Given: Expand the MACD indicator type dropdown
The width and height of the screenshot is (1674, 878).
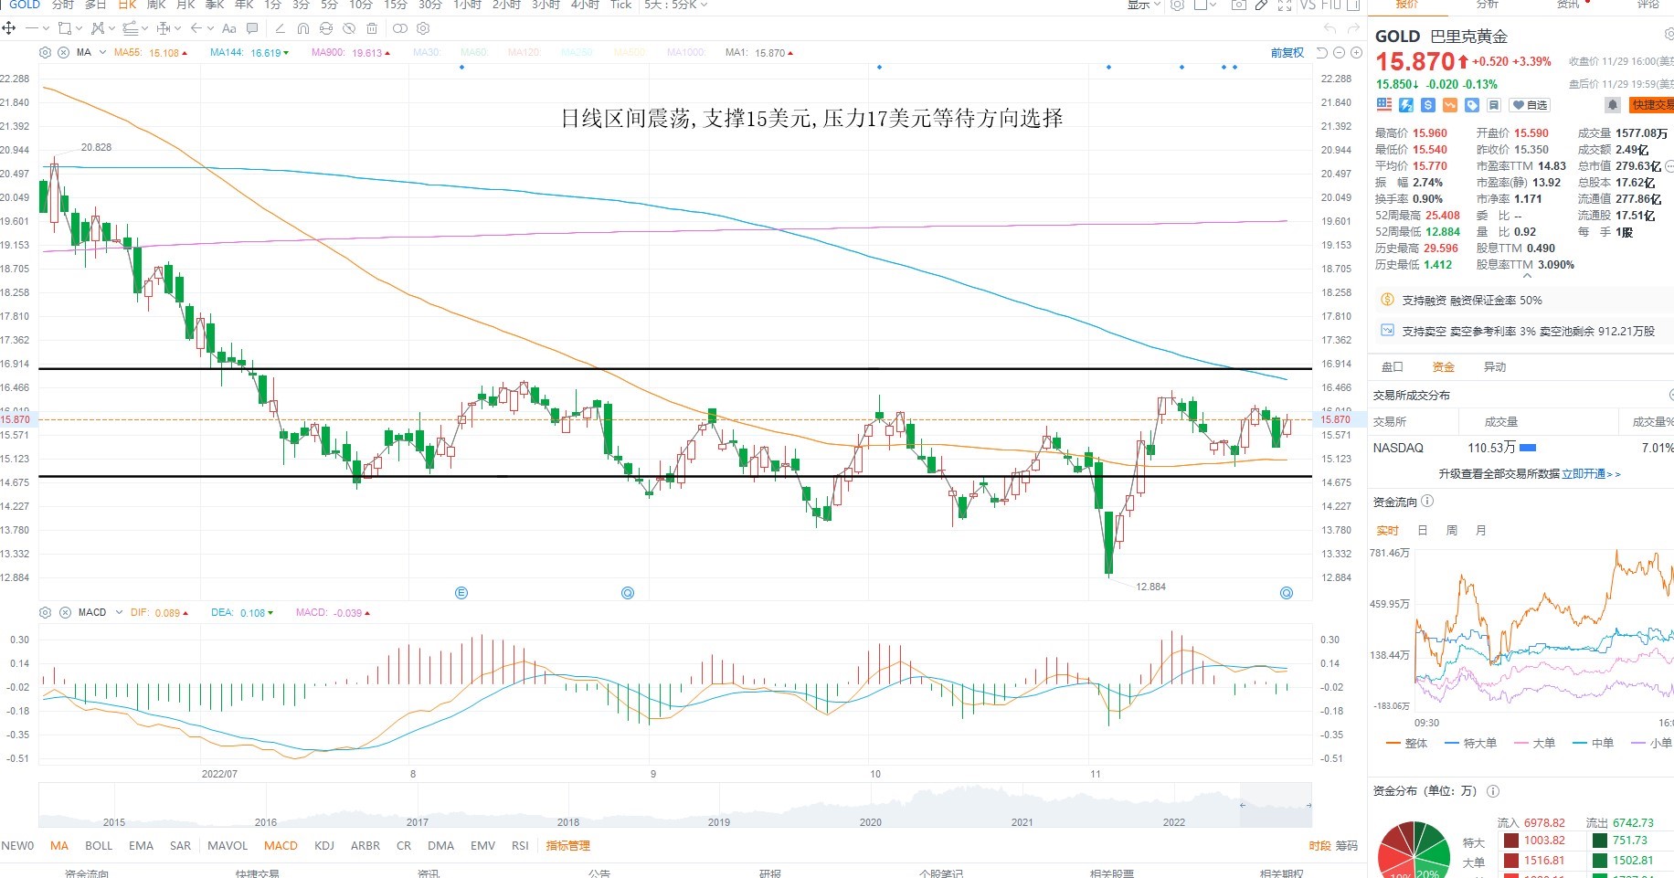Looking at the screenshot, I should coord(119,612).
